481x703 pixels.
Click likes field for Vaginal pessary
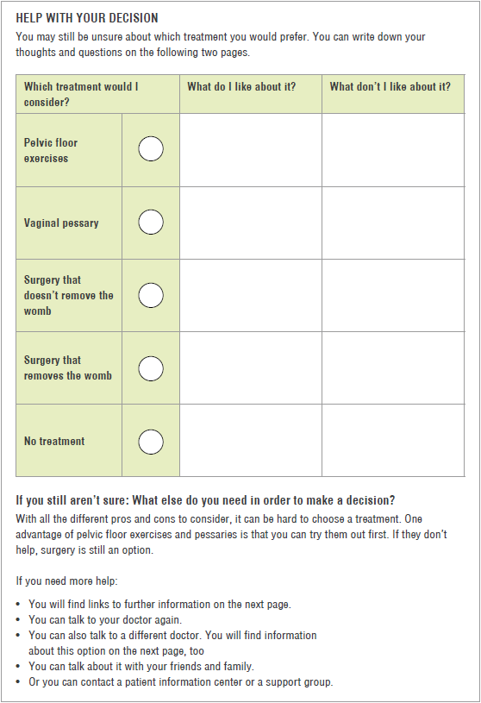[251, 223]
